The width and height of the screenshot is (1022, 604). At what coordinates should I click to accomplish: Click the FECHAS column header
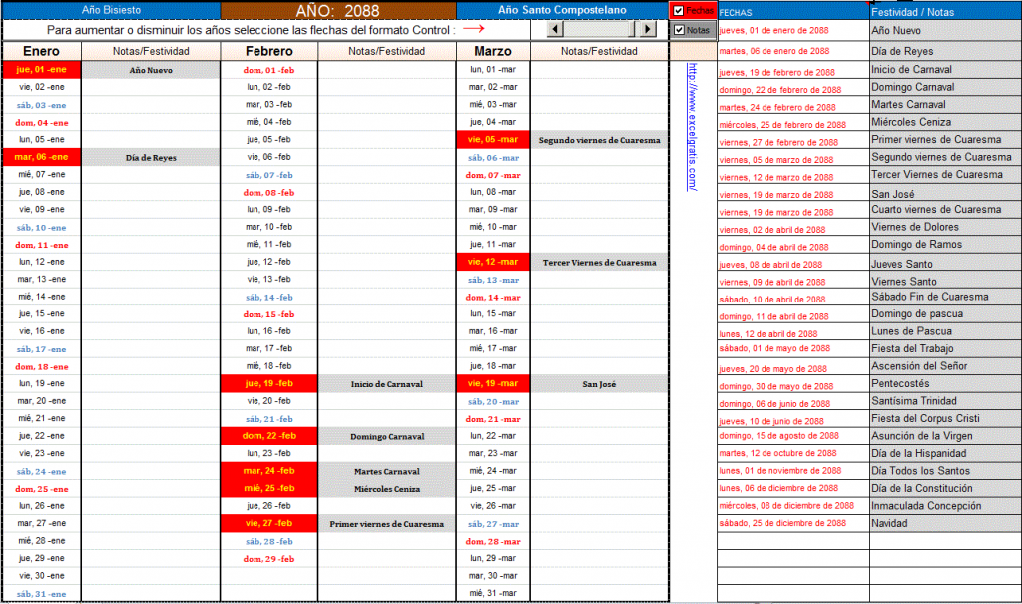pos(793,12)
